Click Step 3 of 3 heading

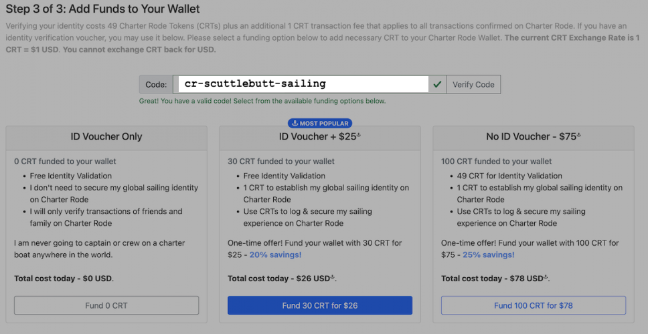[x=102, y=9]
